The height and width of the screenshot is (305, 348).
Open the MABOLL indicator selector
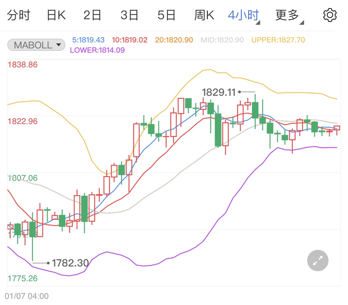pyautogui.click(x=37, y=45)
